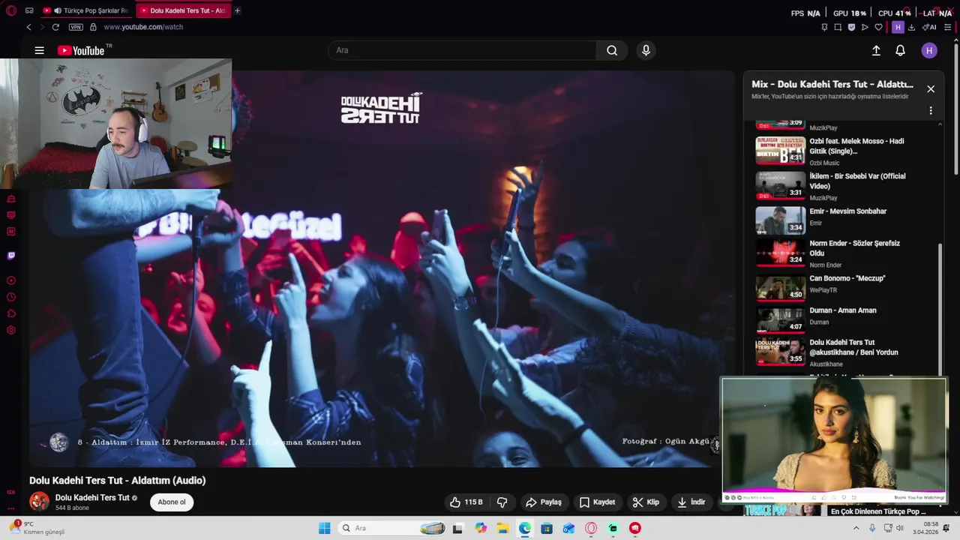
Task: Focus the YouTube Ara search box
Action: (x=462, y=50)
